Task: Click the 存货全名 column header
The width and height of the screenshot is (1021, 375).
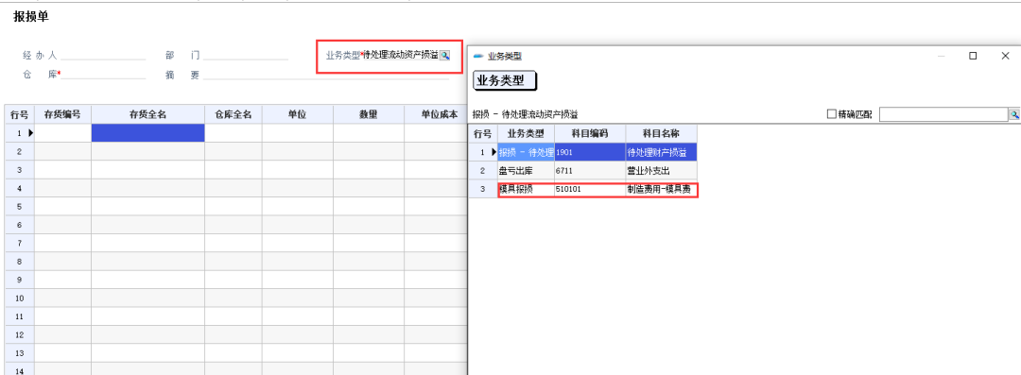Action: point(147,114)
